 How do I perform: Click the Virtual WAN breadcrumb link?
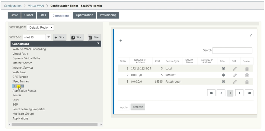click(36, 6)
